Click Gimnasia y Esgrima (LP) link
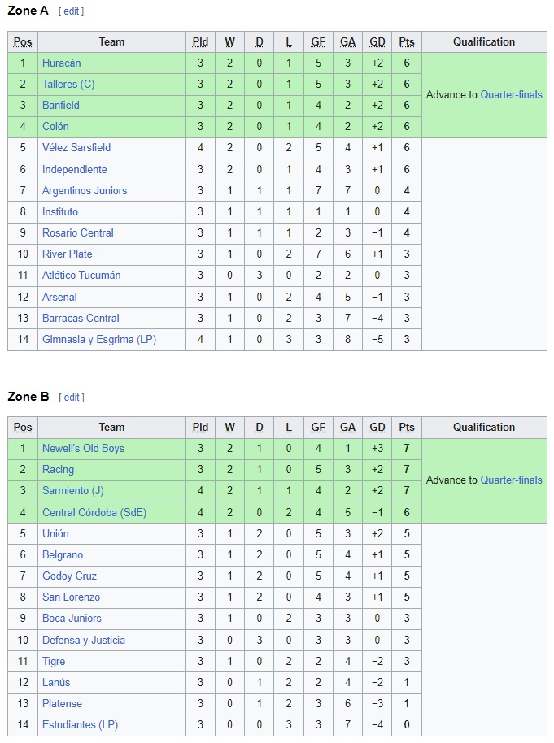The height and width of the screenshot is (743, 554). 99,339
